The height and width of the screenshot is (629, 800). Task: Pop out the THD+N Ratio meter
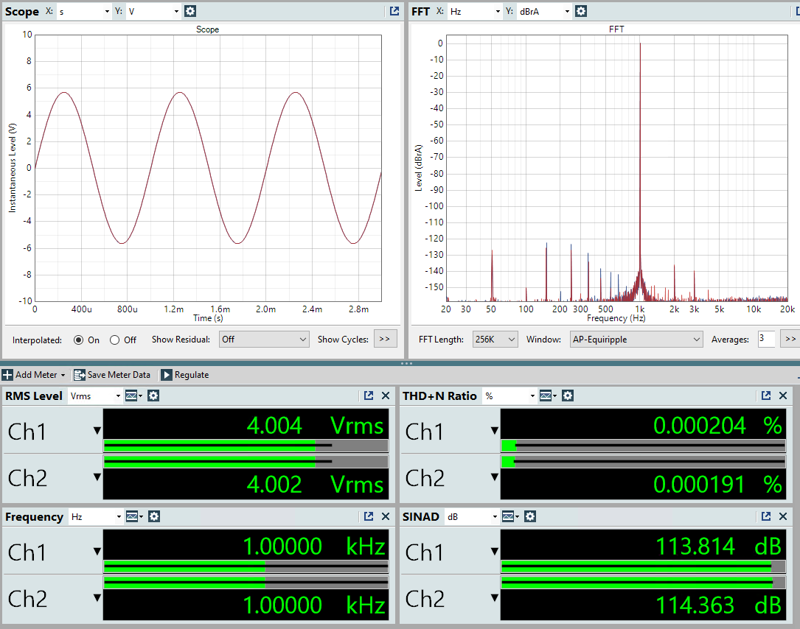point(766,396)
